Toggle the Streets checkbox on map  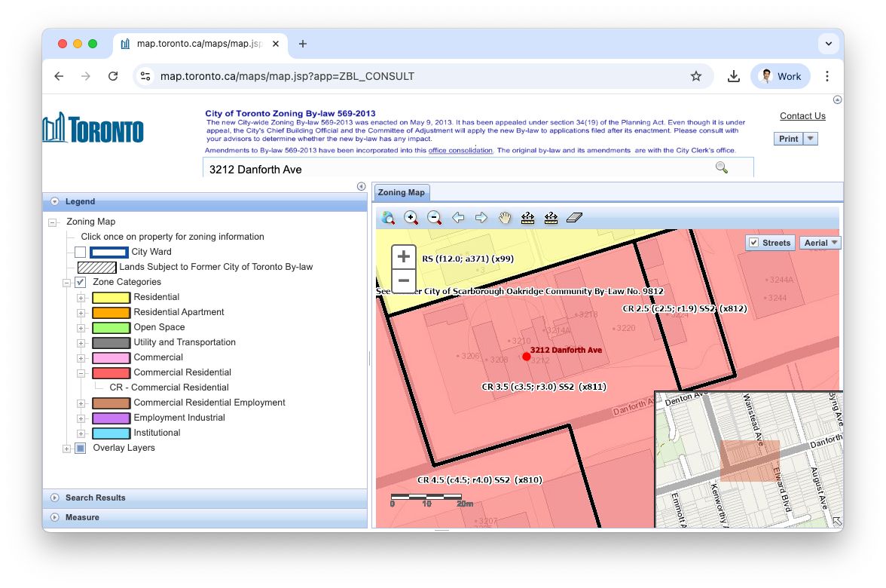(753, 243)
